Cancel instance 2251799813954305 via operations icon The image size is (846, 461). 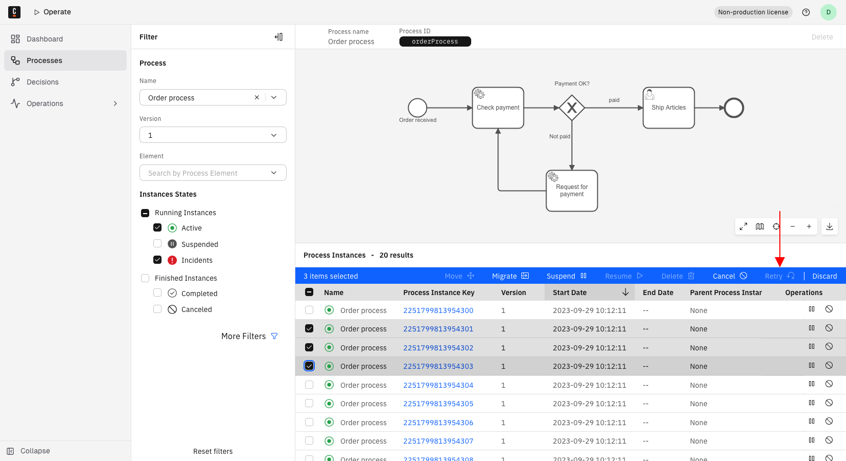tap(829, 403)
